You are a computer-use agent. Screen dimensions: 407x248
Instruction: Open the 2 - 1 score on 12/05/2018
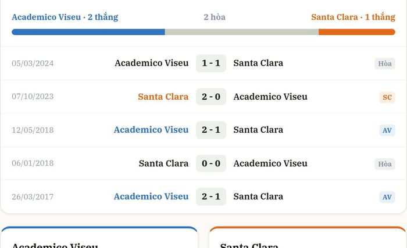coord(211,130)
